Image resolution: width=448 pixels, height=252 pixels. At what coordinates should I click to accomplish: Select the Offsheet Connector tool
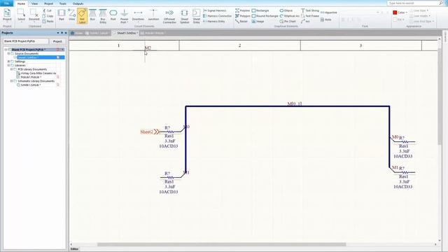[x=169, y=16]
